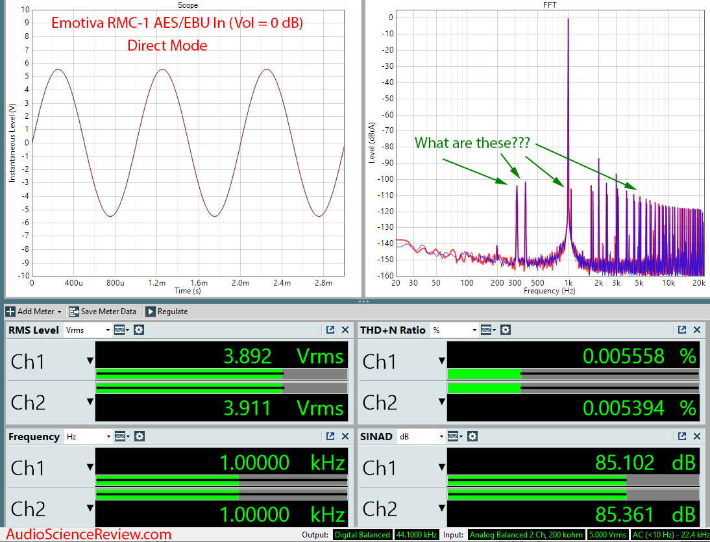
Task: Click the Frequency (Hz) axis label
Action: pos(549,291)
